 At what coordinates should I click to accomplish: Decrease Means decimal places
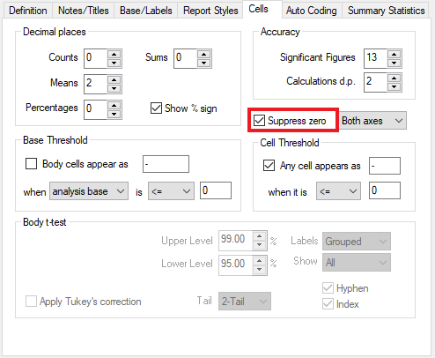coord(114,88)
